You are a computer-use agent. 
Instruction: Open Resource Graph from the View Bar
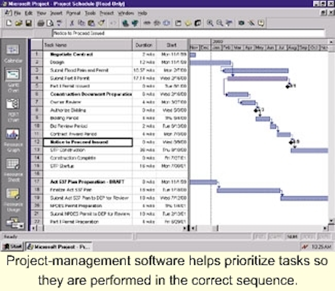click(13, 140)
